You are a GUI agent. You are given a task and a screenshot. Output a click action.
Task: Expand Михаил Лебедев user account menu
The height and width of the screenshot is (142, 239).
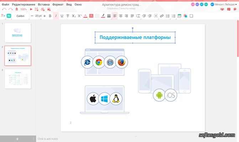pyautogui.click(x=224, y=4)
